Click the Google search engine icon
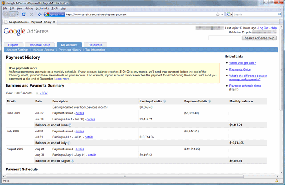Image resolution: width=285 pixels, height=185 pixels. click(228, 15)
